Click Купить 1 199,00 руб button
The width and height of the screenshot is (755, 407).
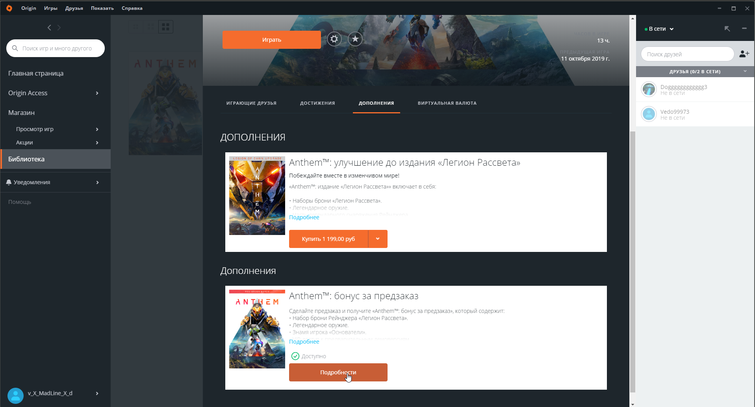[328, 239]
